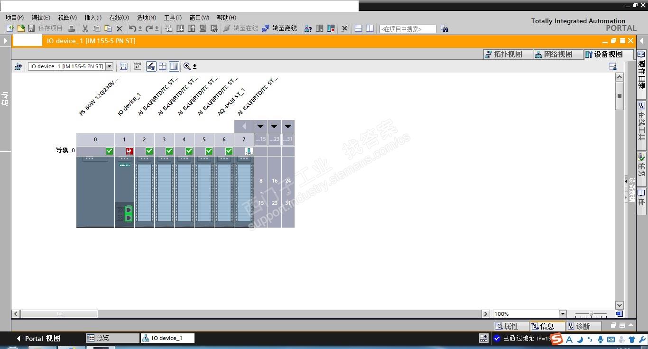The image size is (648, 349).
Task: Expand the slots ...15 arrow
Action: pos(260,126)
